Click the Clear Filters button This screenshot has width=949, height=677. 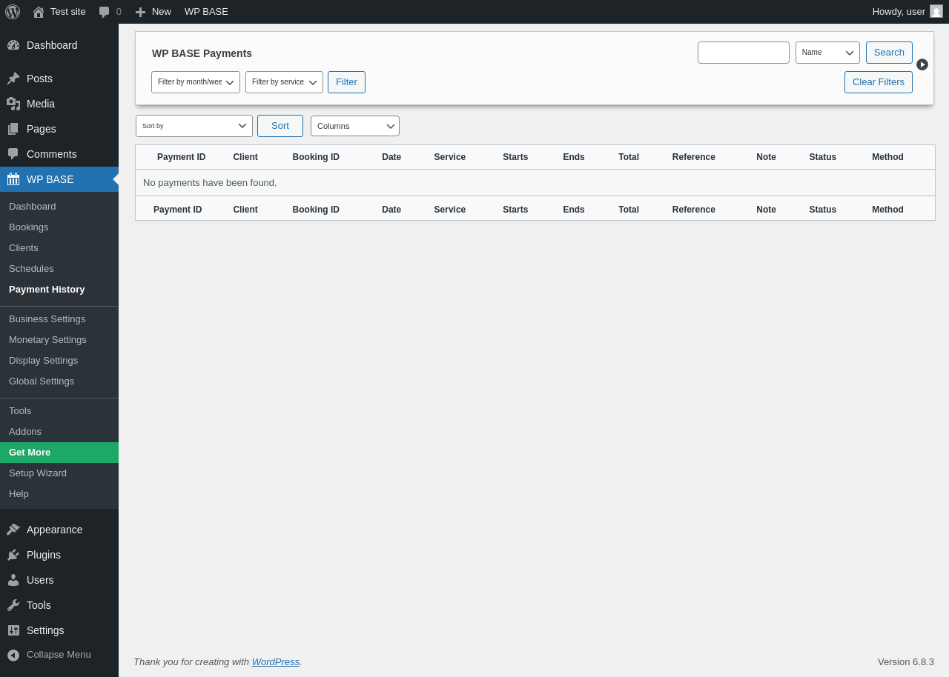(x=879, y=82)
